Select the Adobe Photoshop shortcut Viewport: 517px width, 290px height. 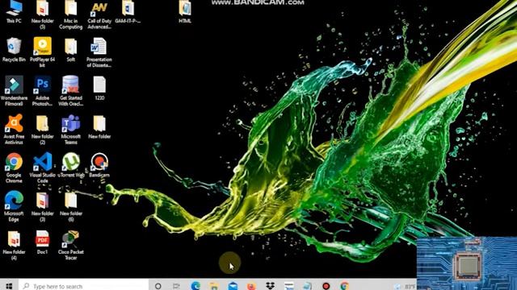coord(42,91)
